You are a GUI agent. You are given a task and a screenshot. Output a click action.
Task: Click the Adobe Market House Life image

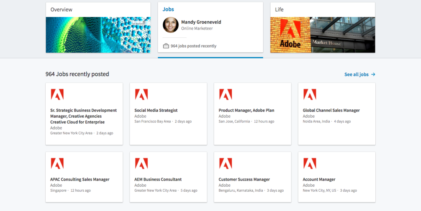323,35
